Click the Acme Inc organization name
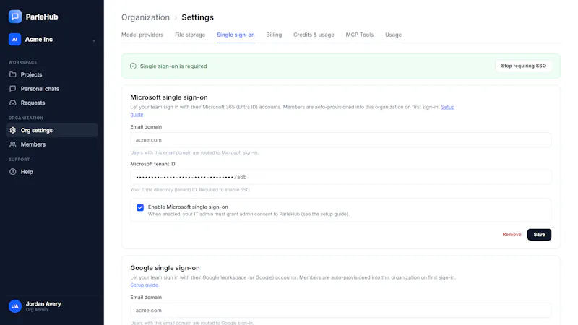Image resolution: width=578 pixels, height=325 pixels. tap(39, 40)
